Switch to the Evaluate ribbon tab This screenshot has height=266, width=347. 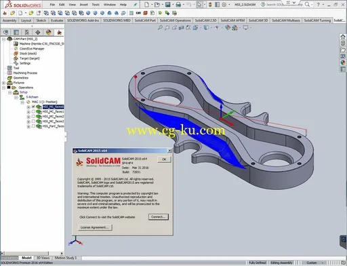(x=57, y=20)
